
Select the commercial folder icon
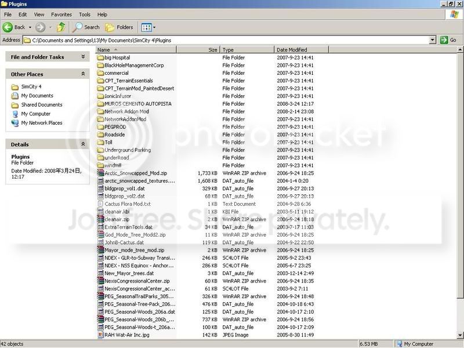(100, 73)
